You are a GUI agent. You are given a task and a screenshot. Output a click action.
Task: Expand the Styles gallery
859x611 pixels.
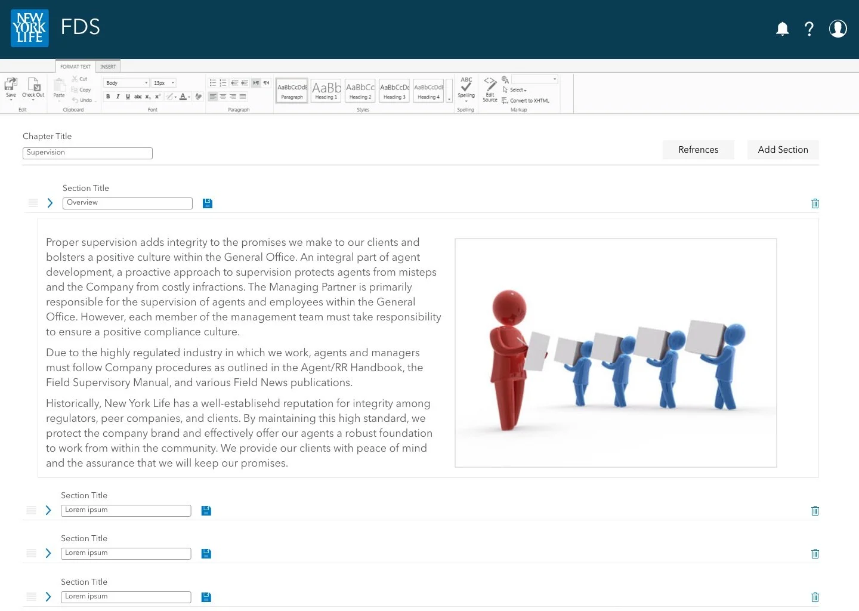449,91
